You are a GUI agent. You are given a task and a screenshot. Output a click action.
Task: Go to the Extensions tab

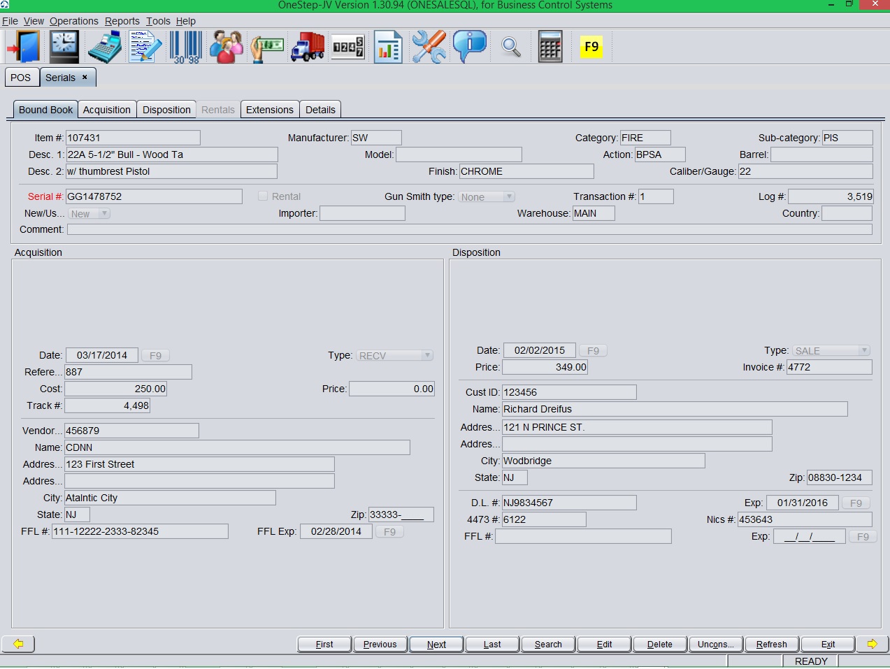[269, 110]
